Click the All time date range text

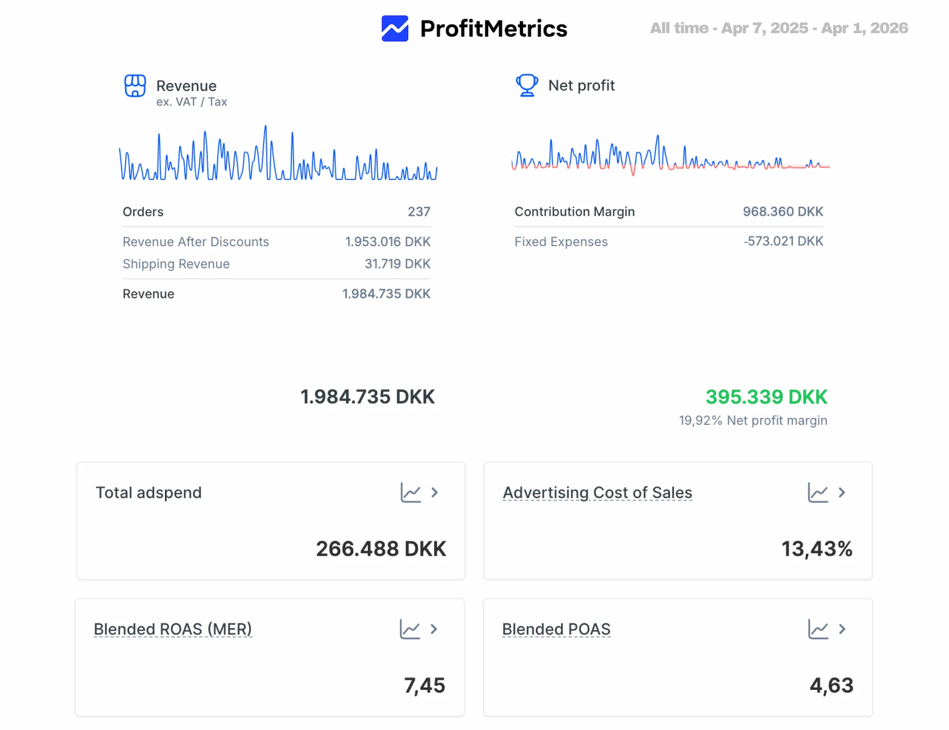click(779, 28)
